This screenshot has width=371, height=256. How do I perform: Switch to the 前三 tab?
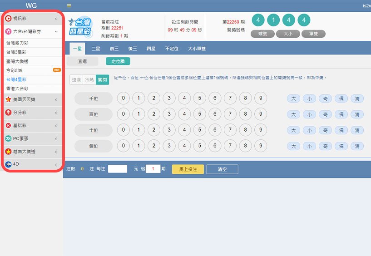114,49
